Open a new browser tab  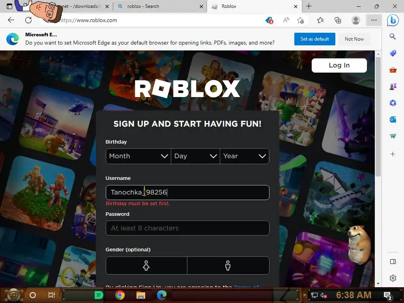(309, 6)
